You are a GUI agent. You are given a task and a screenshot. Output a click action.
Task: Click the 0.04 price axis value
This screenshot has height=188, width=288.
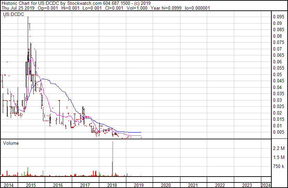(277, 87)
